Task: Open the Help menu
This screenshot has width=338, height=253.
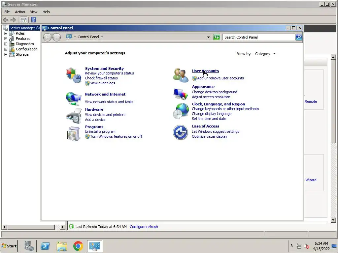Action: 46,12
